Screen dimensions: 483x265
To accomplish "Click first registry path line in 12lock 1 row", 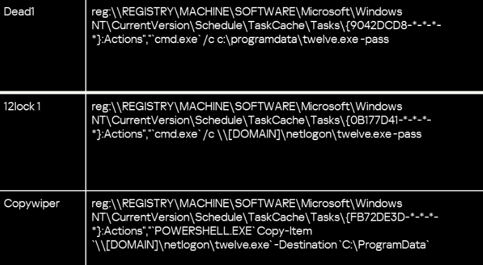I will click(247, 107).
